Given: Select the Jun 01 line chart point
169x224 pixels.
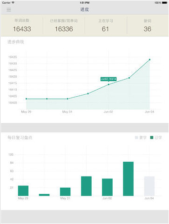Looking at the screenshot, I should point(88,93).
